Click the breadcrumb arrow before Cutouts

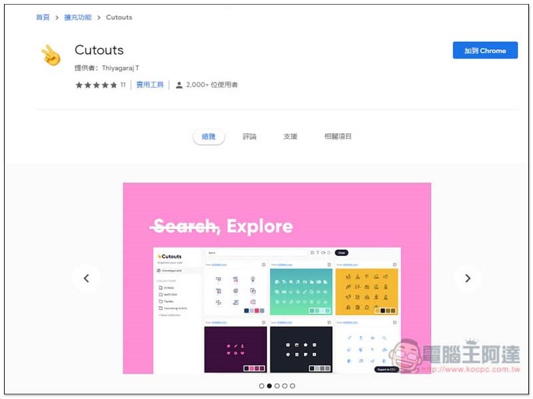coord(99,17)
